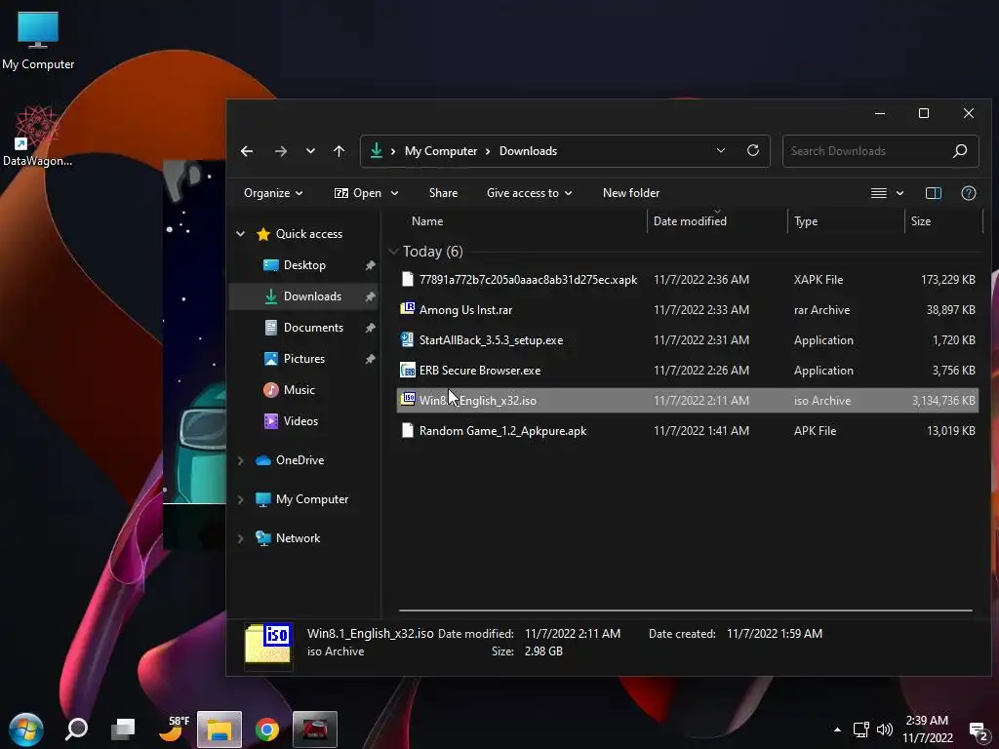Select StartAllBack_3.5.3_setup.exe file

[688, 340]
